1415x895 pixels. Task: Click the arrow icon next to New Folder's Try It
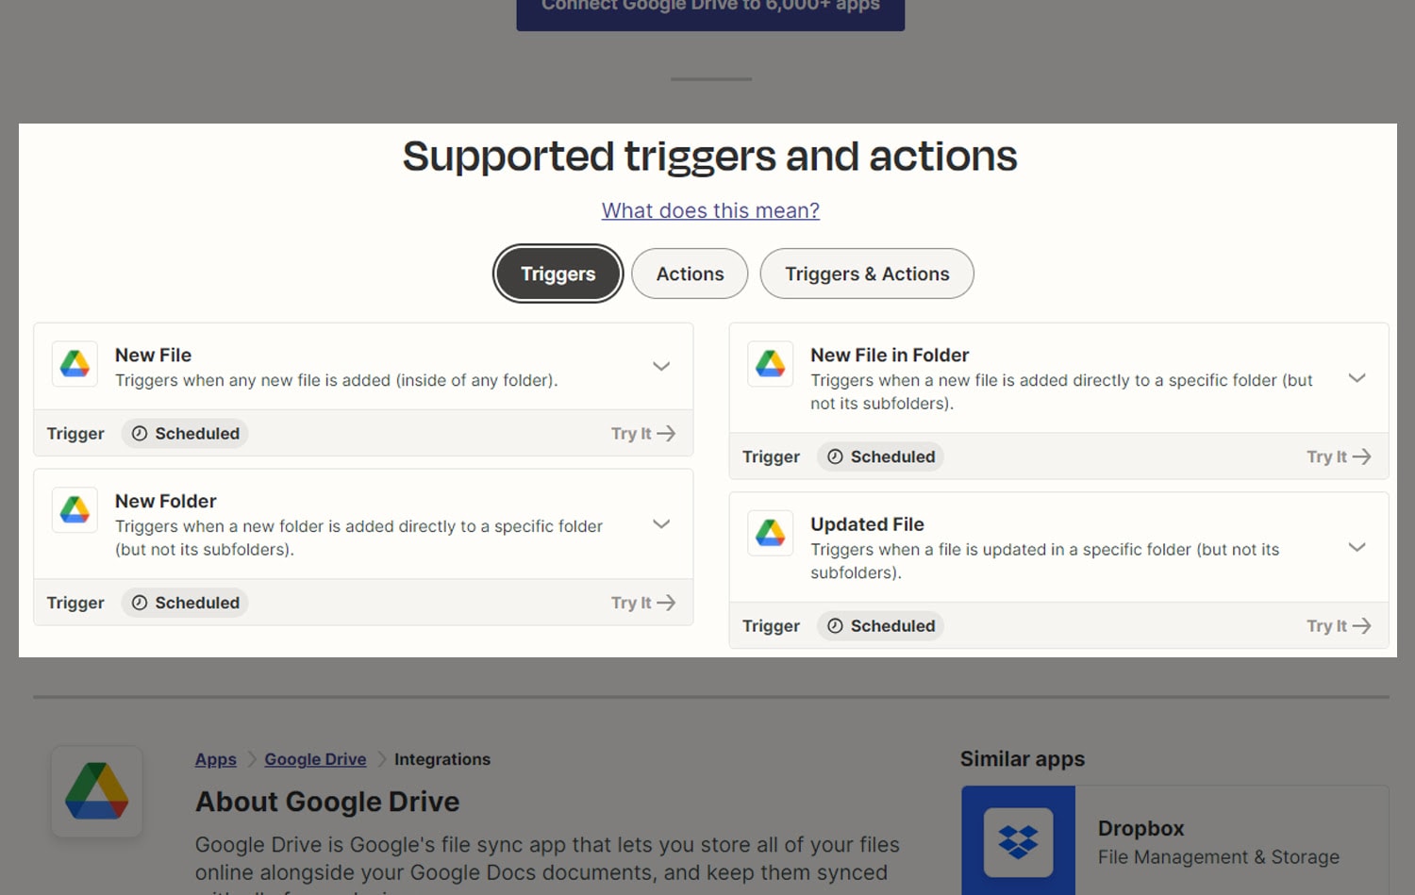coord(667,603)
